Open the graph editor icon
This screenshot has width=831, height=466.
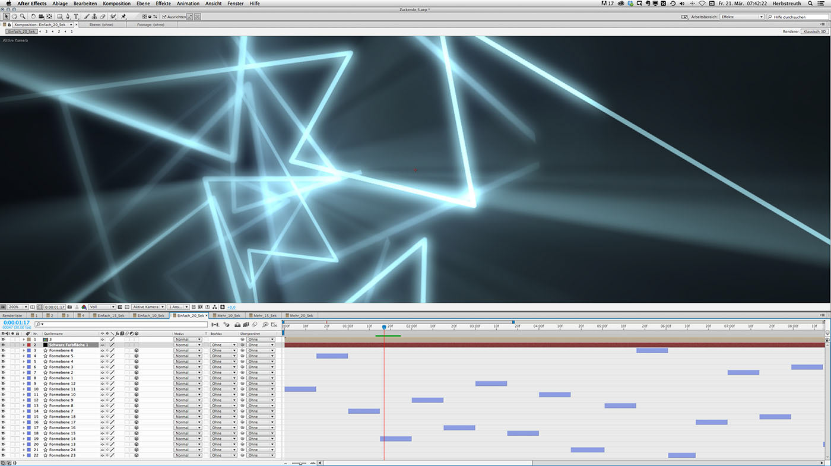pyautogui.click(x=274, y=324)
